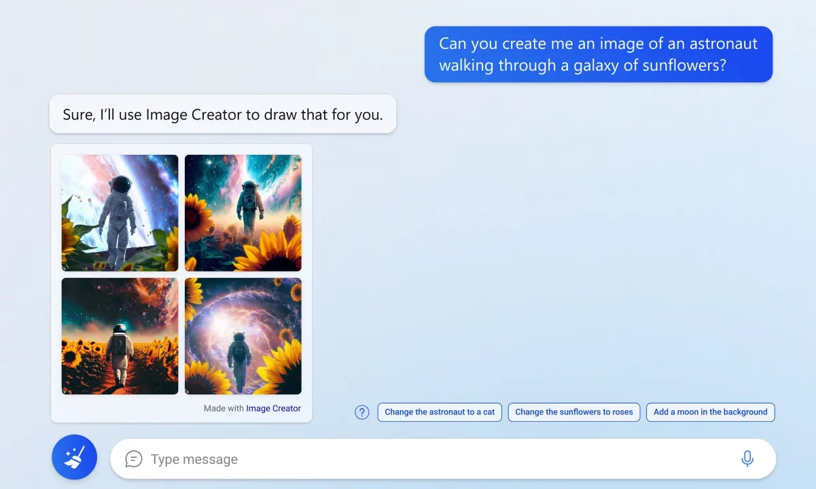Select 'Change the astronaut to a cat' suggestion

(x=440, y=412)
